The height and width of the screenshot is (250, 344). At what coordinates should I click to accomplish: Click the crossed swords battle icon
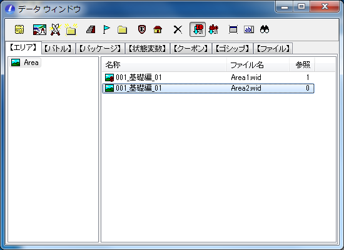tap(55, 29)
